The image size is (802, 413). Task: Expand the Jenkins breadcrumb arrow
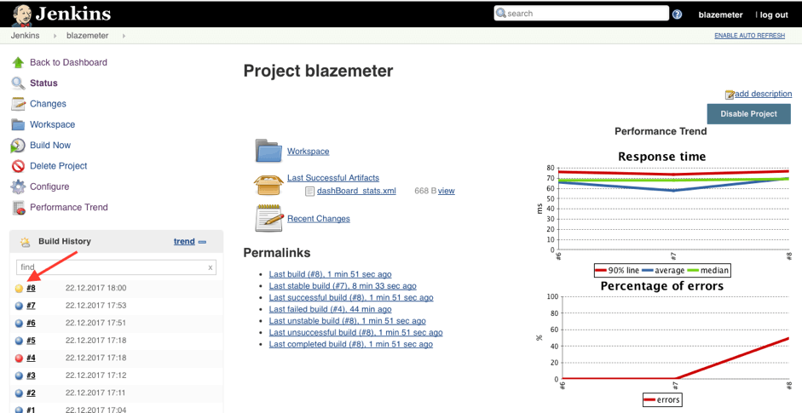(x=55, y=36)
